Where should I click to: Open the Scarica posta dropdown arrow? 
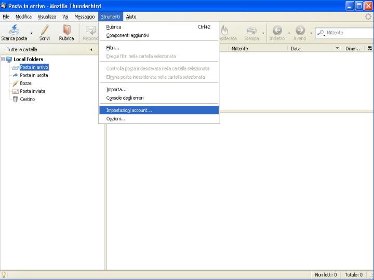pos(32,34)
